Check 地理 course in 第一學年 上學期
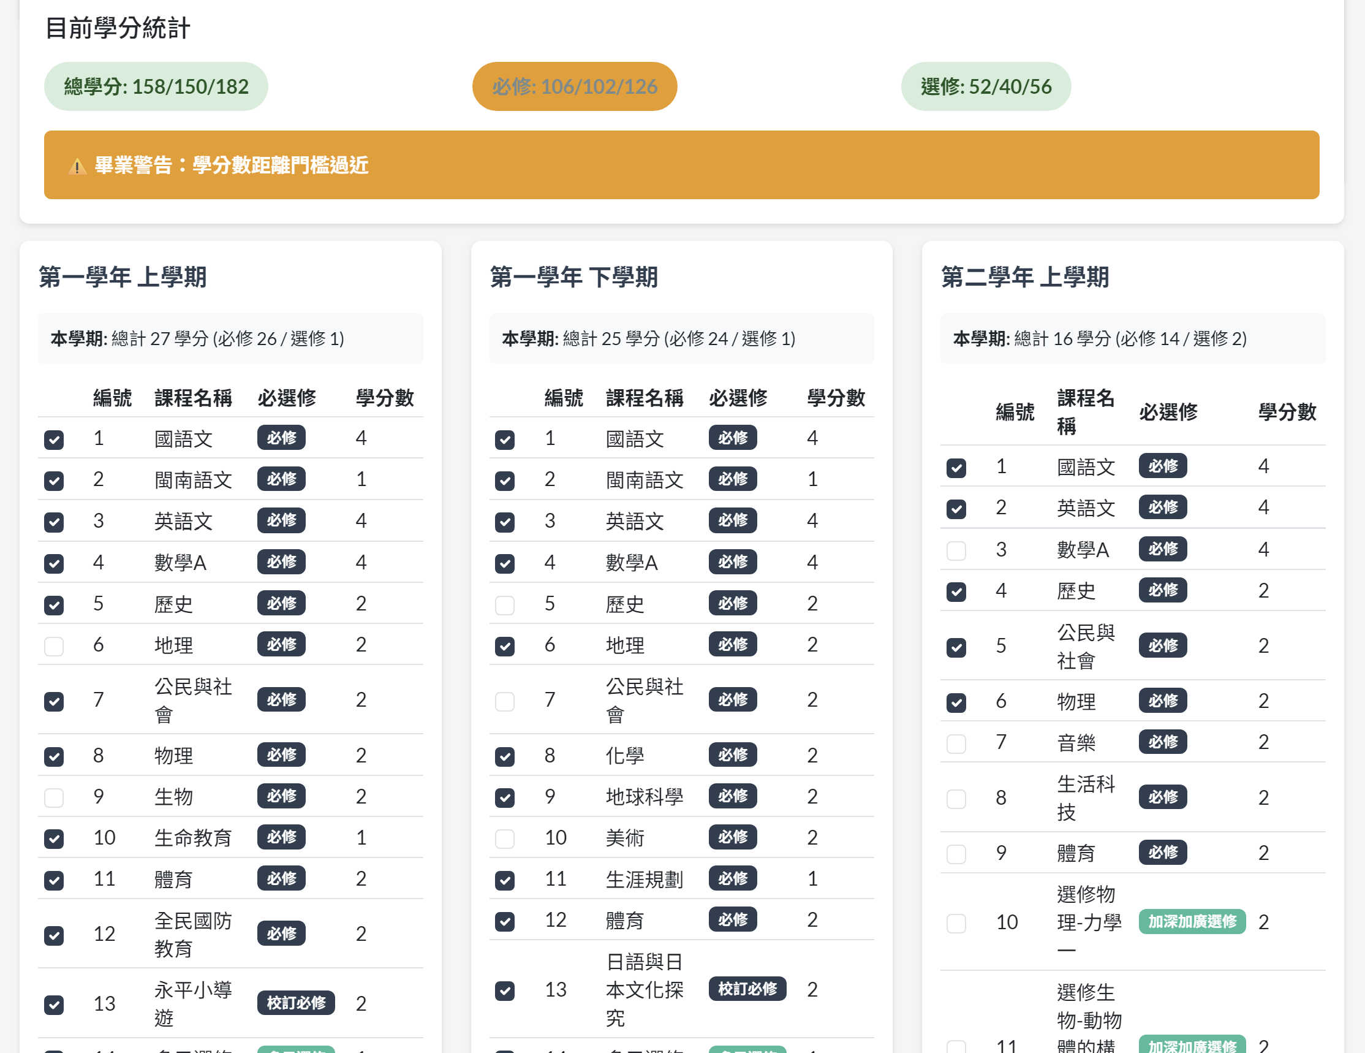Image resolution: width=1365 pixels, height=1053 pixels. [x=55, y=646]
